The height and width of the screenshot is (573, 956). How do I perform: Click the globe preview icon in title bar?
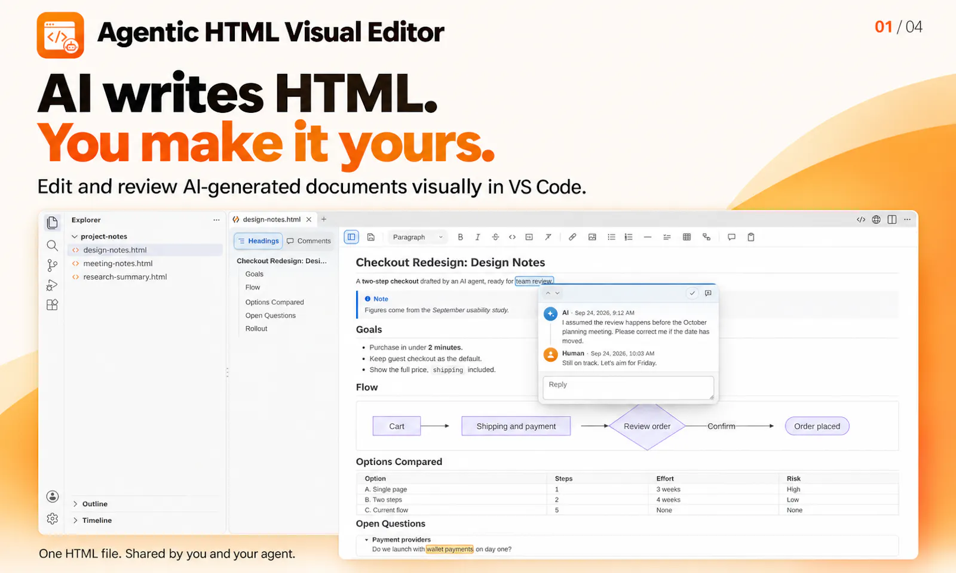(x=876, y=220)
